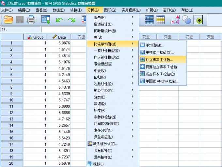The width and height of the screenshot is (222, 167).
Task: Select row header number 20
Action: click(12, 163)
